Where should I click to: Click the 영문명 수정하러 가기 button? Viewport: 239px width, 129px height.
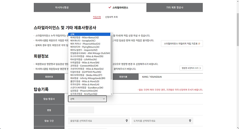(191, 68)
